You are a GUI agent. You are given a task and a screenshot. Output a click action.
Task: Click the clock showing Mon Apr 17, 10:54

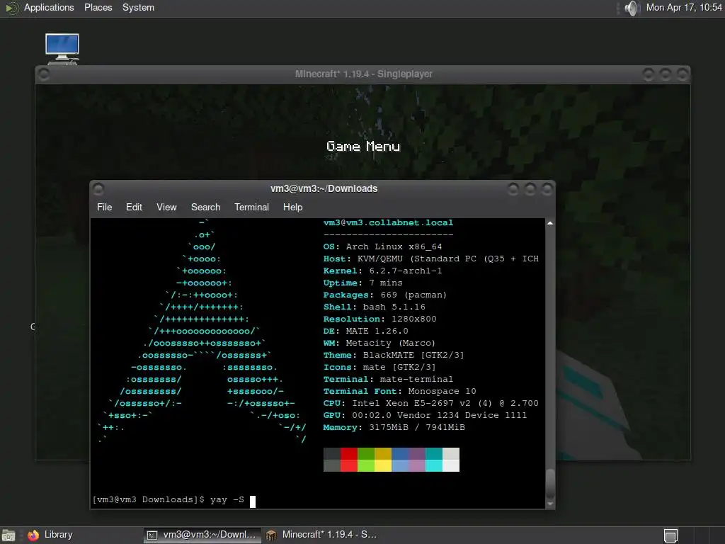coord(684,7)
